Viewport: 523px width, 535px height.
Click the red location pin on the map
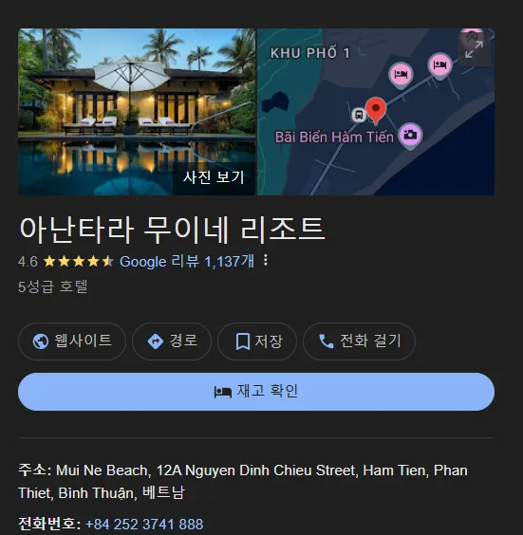(x=376, y=110)
